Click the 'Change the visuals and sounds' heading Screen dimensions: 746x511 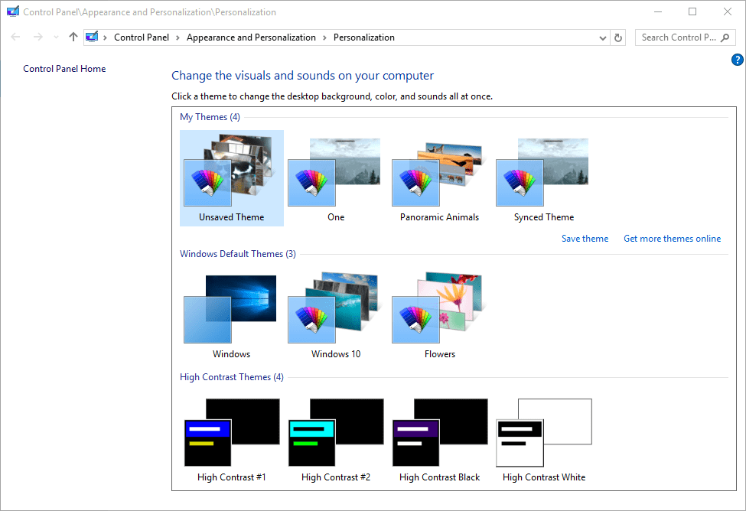point(302,76)
